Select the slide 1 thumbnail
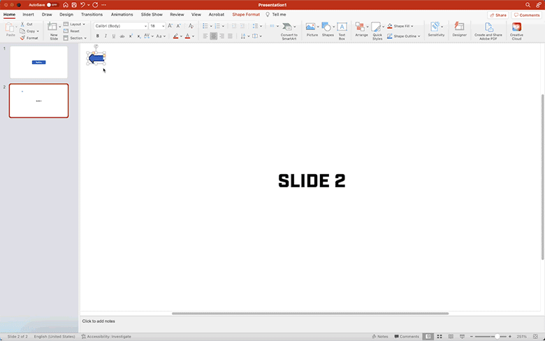 tap(39, 62)
